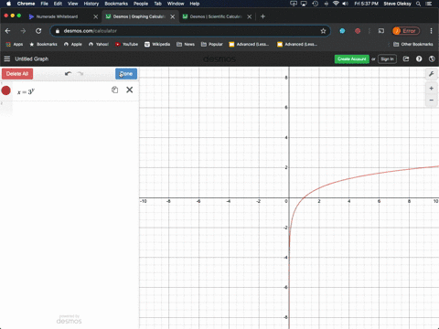This screenshot has width=439, height=329.
Task: Click the red circular extension icon
Action: pos(358,31)
